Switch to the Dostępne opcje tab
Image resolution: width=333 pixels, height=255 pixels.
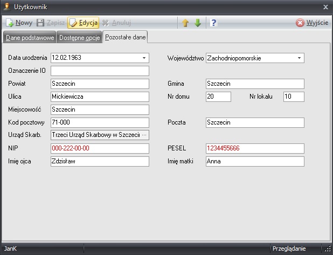pos(79,37)
